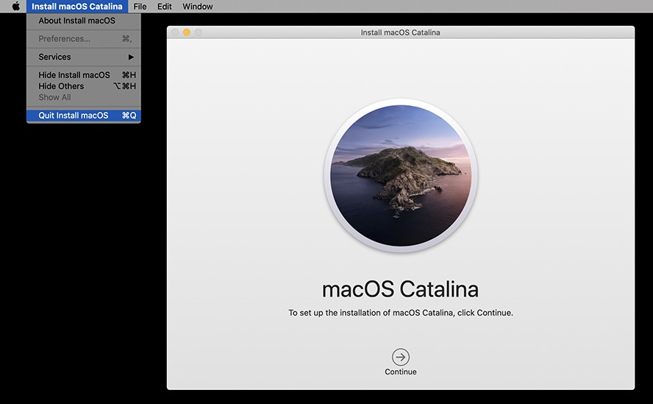653x404 pixels.
Task: Choose About Install macOS
Action: click(84, 21)
